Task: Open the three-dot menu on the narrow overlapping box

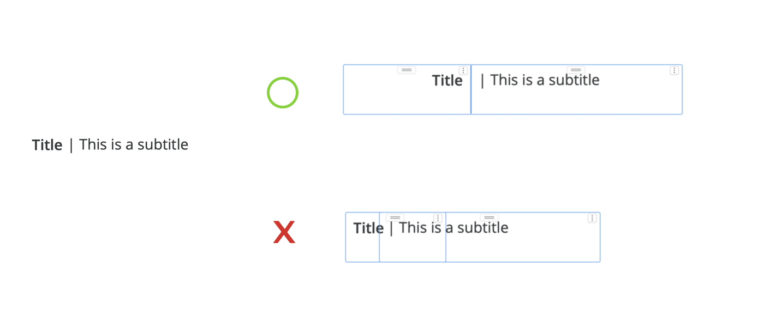Action: [x=438, y=218]
